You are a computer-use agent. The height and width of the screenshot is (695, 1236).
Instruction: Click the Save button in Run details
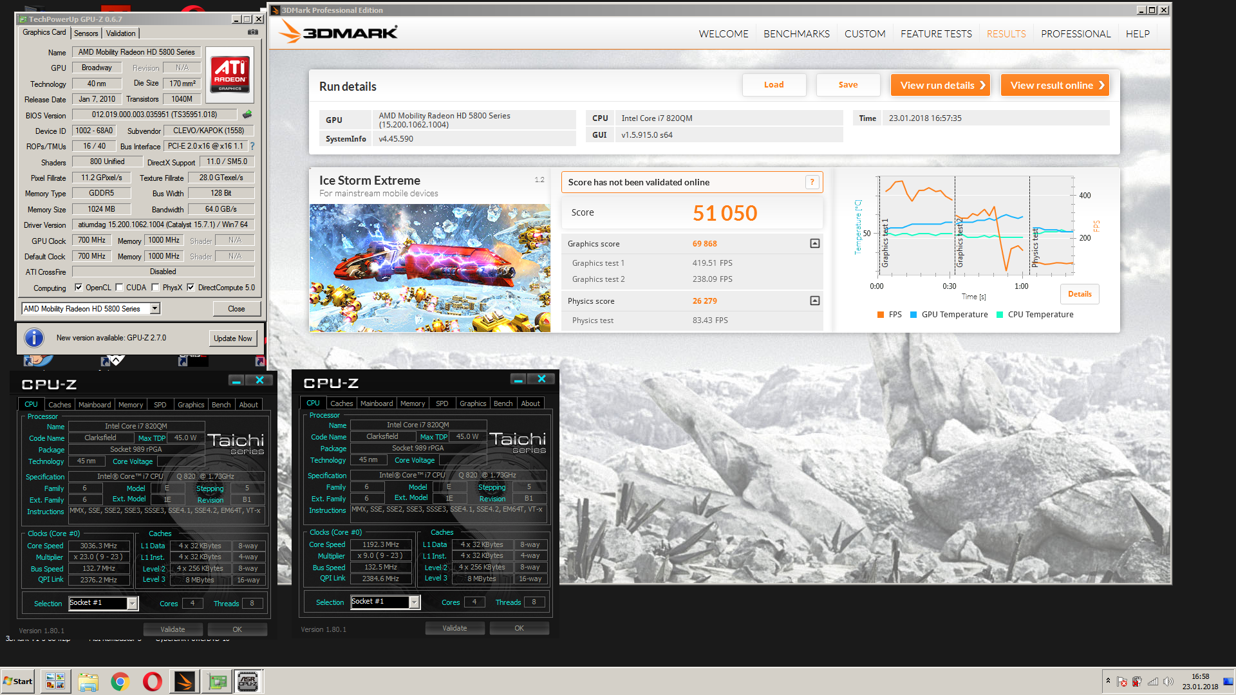tap(848, 85)
